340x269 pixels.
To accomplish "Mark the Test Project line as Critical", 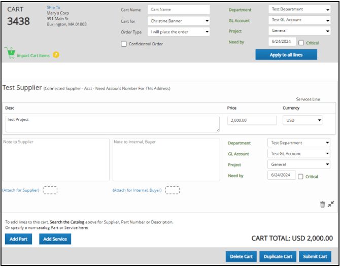I will (x=301, y=177).
